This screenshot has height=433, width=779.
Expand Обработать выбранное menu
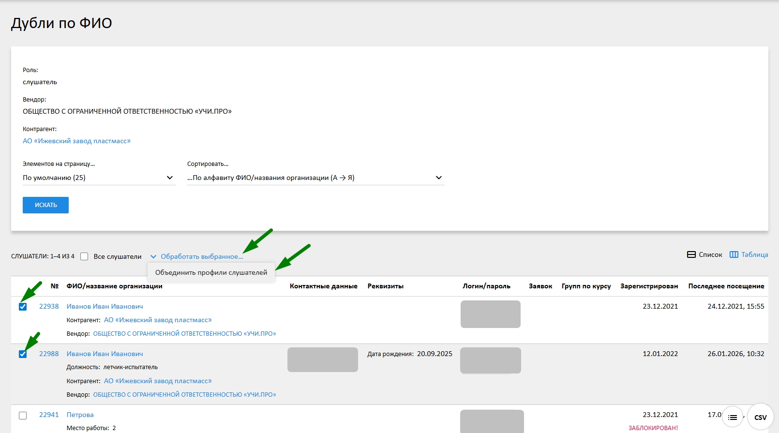202,257
